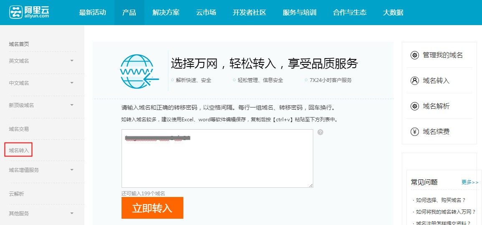Click the text 7X24小时客户服务
The height and width of the screenshot is (225, 482).
[x=330, y=80]
